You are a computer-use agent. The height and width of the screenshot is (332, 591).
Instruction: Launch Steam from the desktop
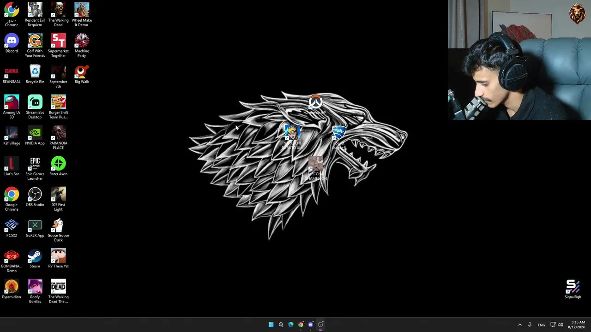coord(35,259)
